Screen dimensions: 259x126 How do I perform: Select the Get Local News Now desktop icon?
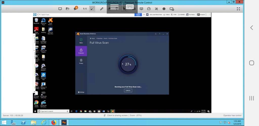click(50, 31)
